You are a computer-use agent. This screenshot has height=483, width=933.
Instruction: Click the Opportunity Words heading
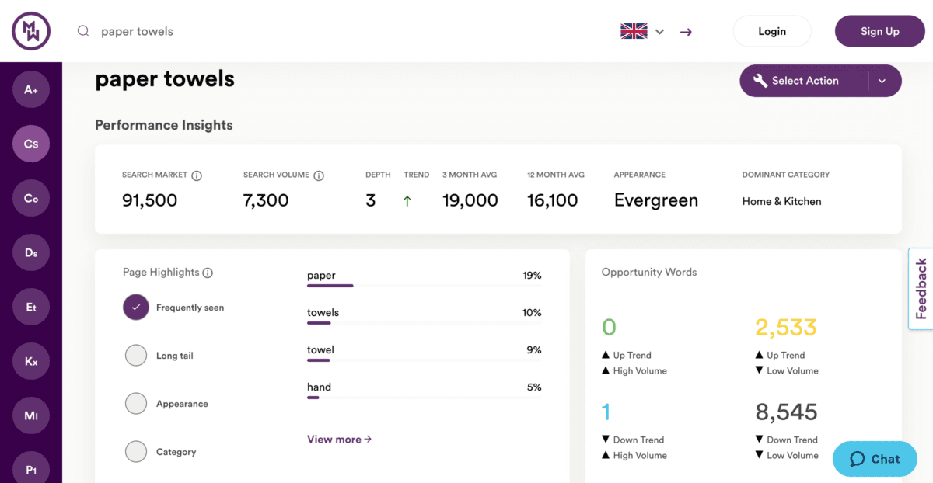(x=649, y=273)
